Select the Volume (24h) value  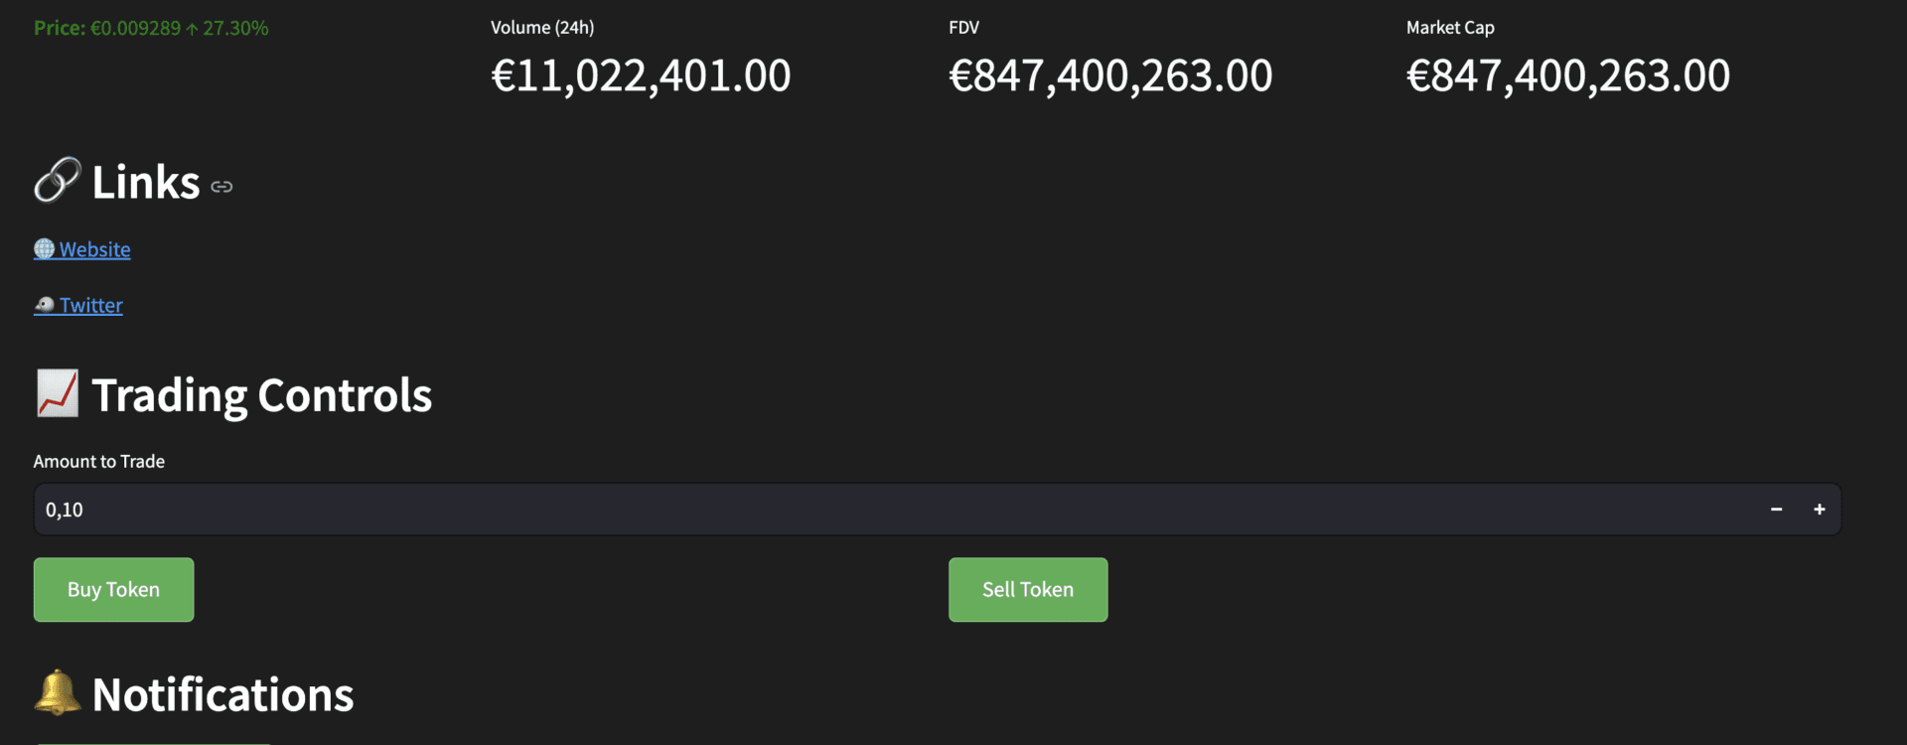coord(641,75)
